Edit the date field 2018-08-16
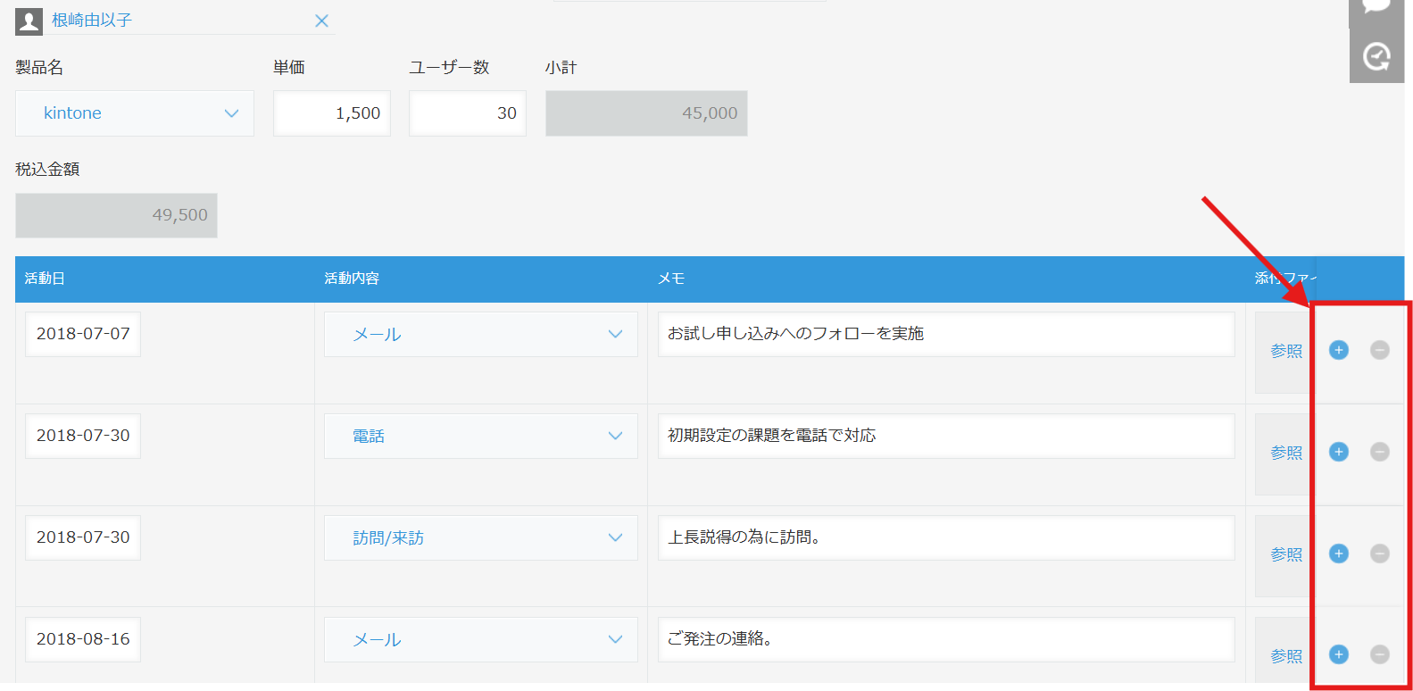 (x=83, y=639)
